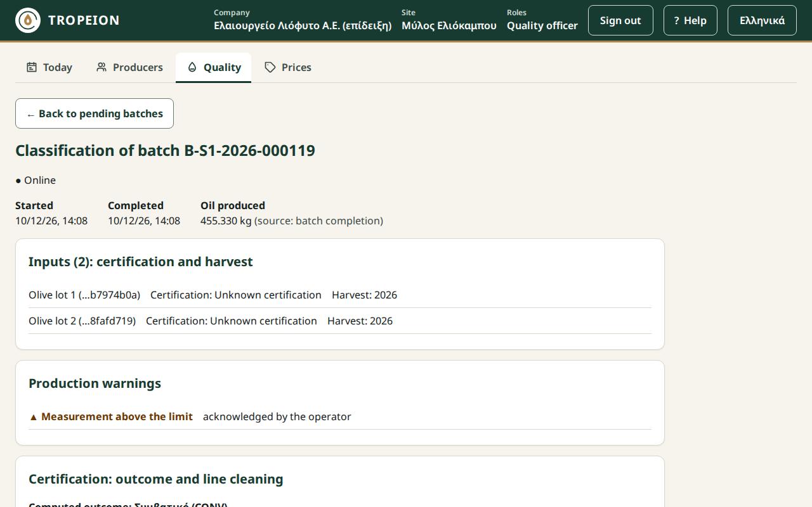Click the tag icon of Prices tab
Image resolution: width=812 pixels, height=507 pixels.
point(270,67)
